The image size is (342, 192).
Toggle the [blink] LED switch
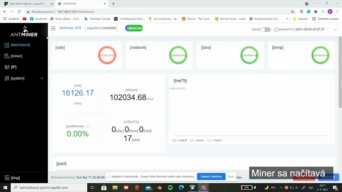click(266, 30)
